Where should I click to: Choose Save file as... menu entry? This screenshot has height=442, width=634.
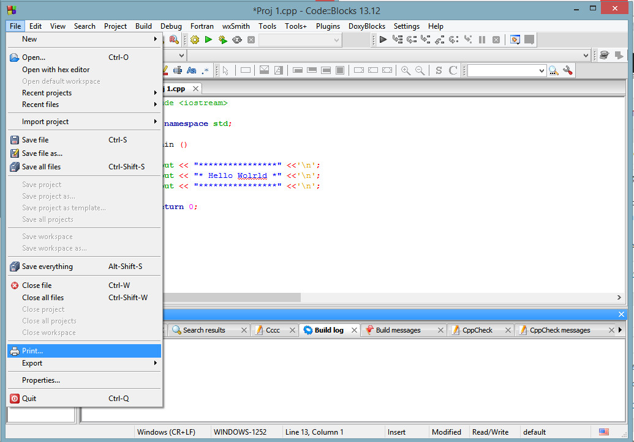84,153
